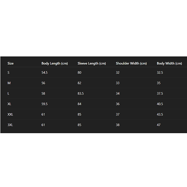
Task: Click the Shoulder Width (cm) header
Action: point(131,64)
